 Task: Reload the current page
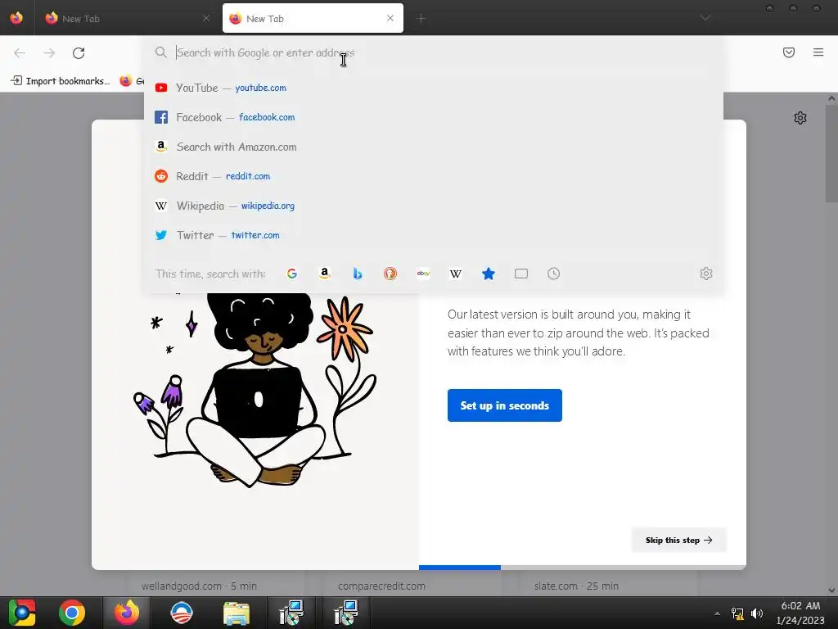point(79,53)
